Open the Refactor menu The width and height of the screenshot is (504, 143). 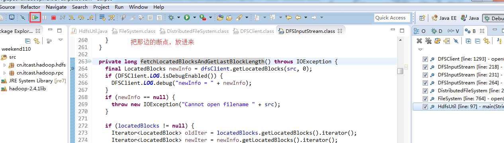30,7
